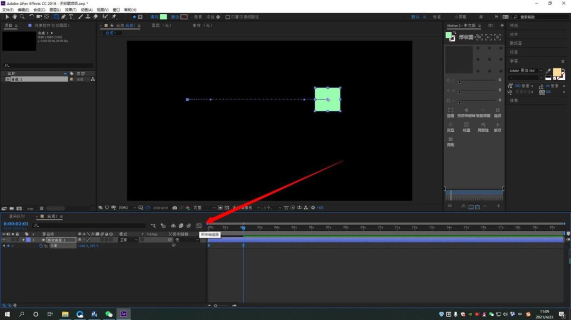Screen dimensions: 571x320
Task: Click the 克隆 button in Motion panel
Action: (450, 142)
